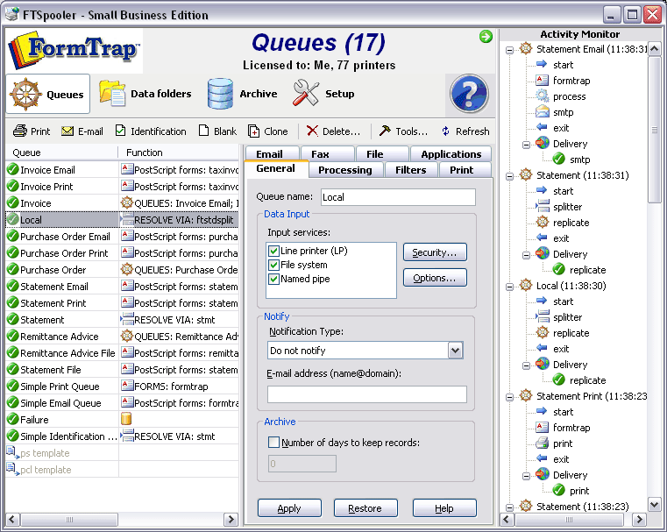The height and width of the screenshot is (532, 667).
Task: Click the Identification toolbar icon
Action: coord(120,131)
